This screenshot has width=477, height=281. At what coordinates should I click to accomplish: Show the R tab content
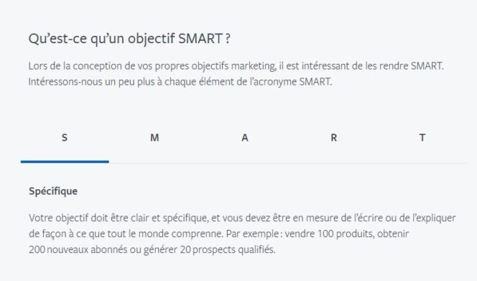click(334, 137)
